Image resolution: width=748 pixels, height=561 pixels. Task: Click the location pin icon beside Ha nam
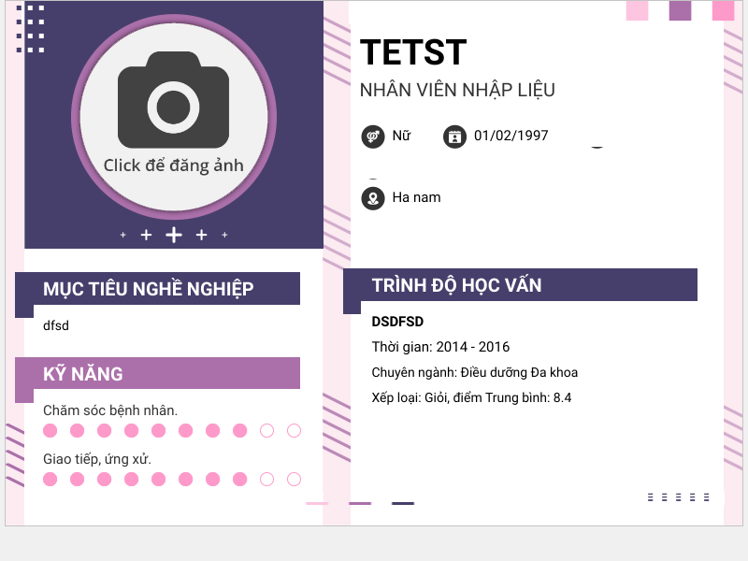pos(373,198)
